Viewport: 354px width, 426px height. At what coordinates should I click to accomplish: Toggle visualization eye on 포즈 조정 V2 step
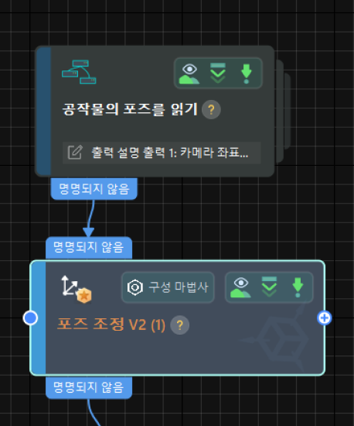coord(240,287)
